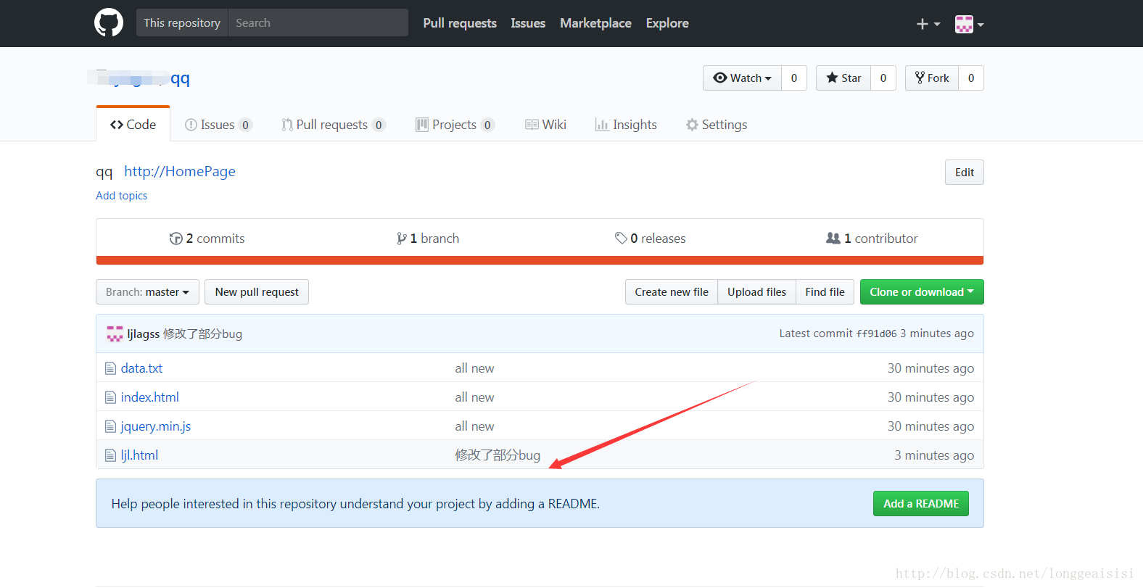Click the data.txt file icon

pos(111,368)
